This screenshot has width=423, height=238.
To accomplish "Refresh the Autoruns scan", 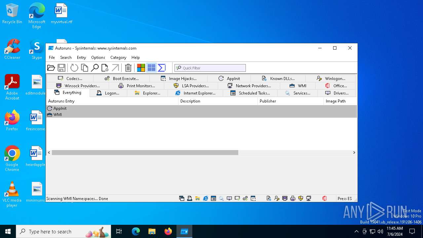I will (74, 68).
